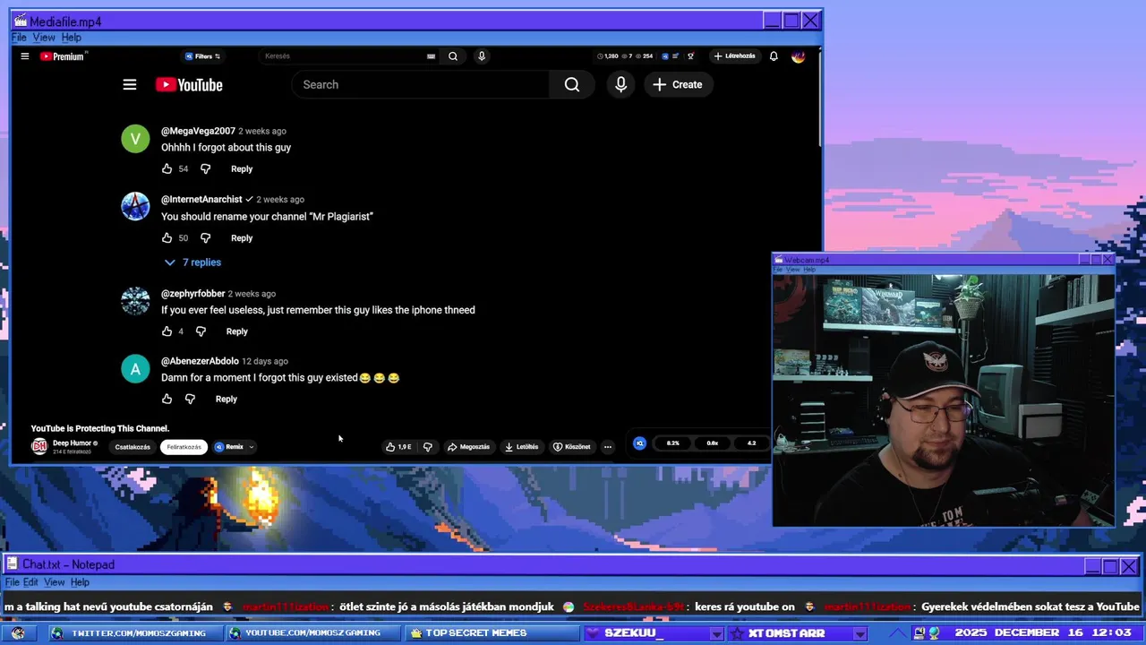Viewport: 1146px width, 645px height.
Task: Open the YouTube hamburger guide menu
Action: pyautogui.click(x=130, y=84)
